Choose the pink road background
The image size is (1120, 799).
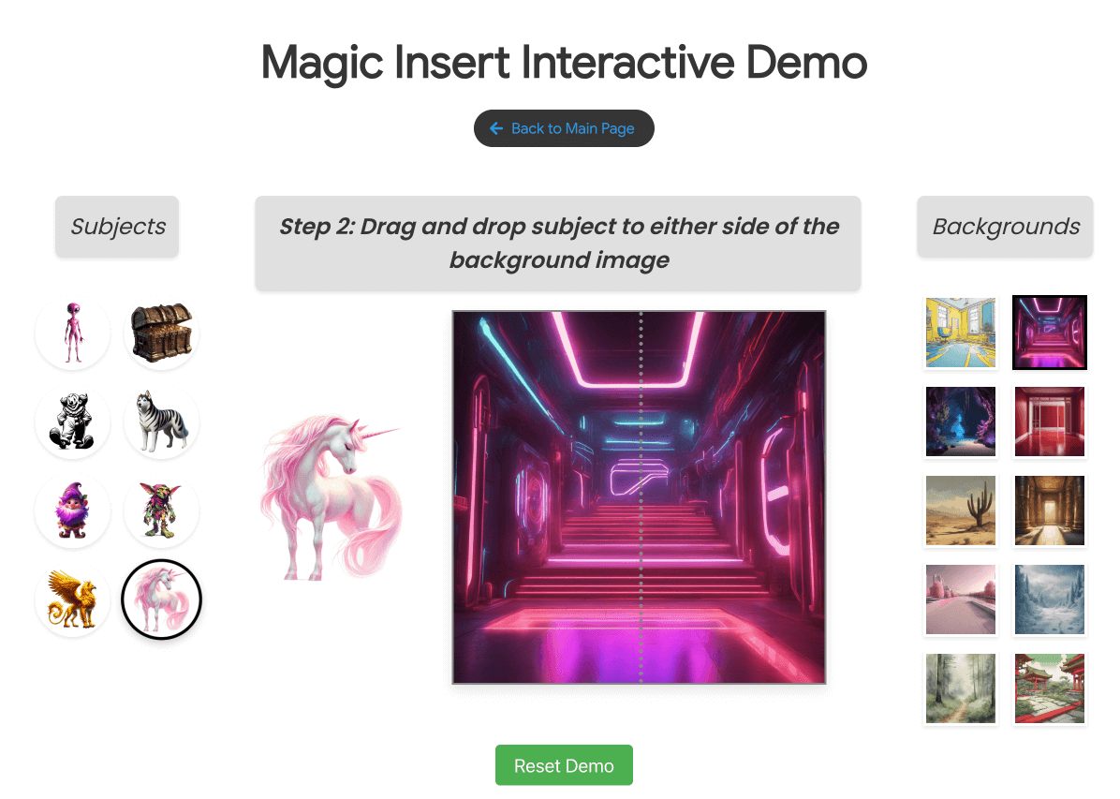[961, 599]
